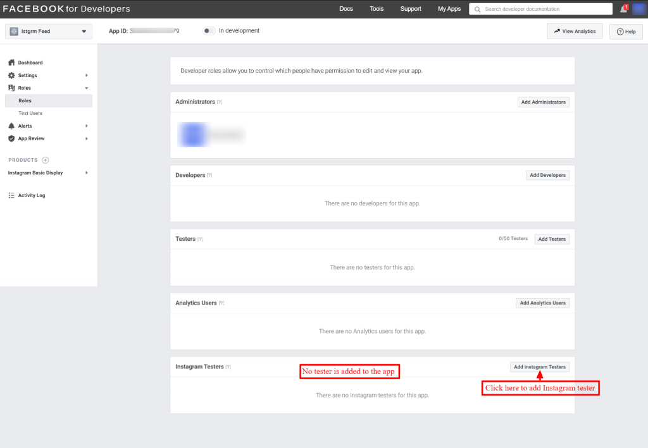Click the 0/50 Testers count
The image size is (648, 448).
tap(513, 239)
